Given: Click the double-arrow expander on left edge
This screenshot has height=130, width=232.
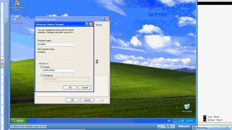Looking at the screenshot, I should (x=2, y=60).
